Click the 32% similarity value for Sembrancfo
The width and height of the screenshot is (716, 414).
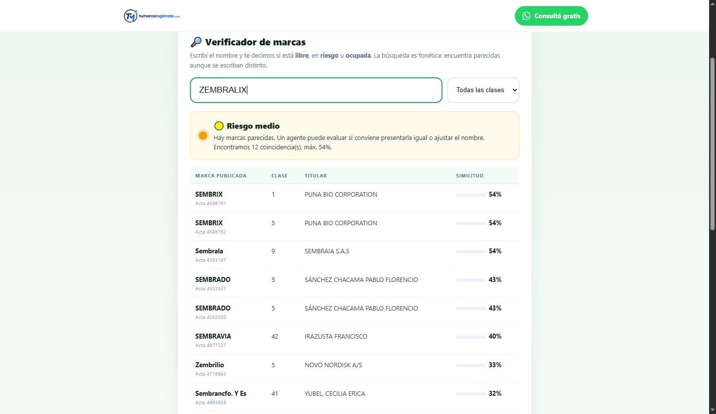click(495, 393)
